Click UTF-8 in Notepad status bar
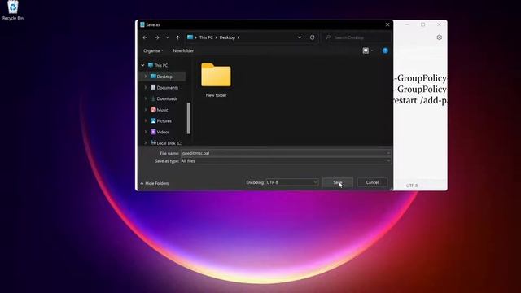This screenshot has width=521, height=293. click(412, 186)
